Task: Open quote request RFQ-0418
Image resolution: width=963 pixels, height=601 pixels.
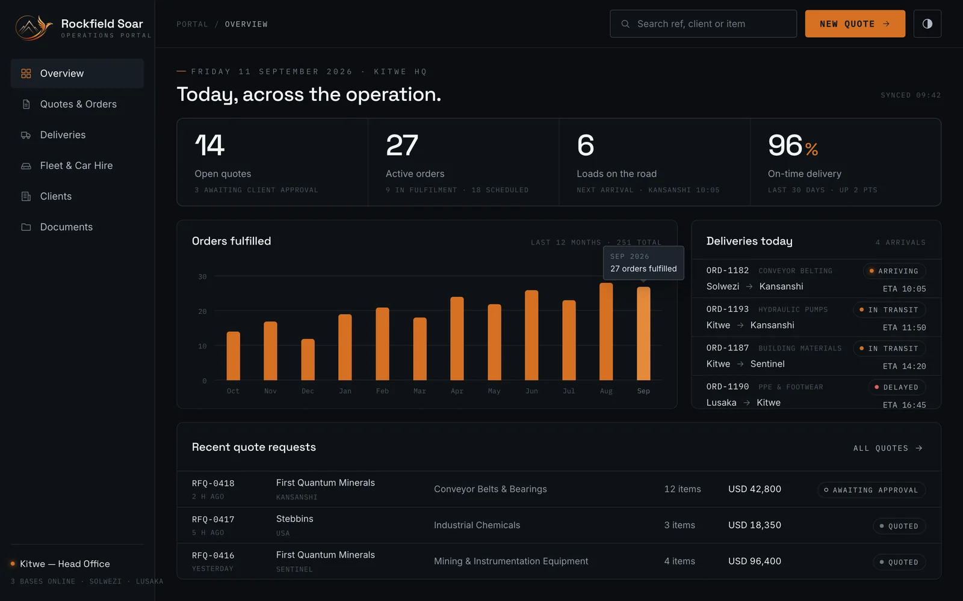Action: (559, 489)
